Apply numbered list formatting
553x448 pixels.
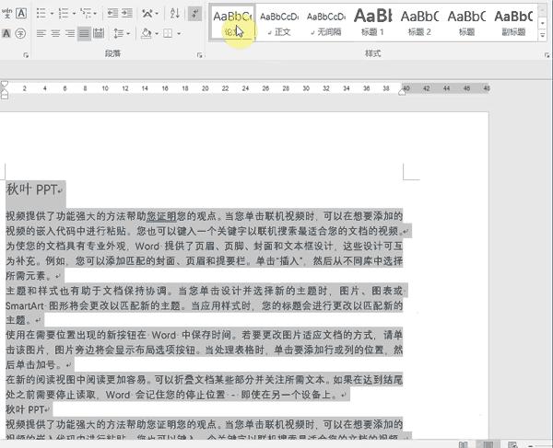[64, 14]
